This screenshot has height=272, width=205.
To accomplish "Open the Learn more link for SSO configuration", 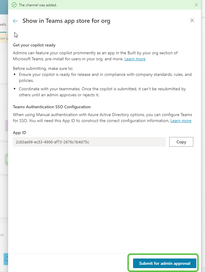I will pyautogui.click(x=181, y=121).
